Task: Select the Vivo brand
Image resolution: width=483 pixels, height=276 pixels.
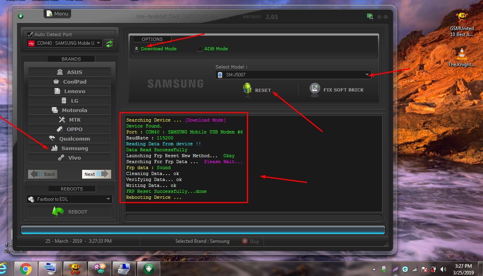Action: (x=70, y=158)
